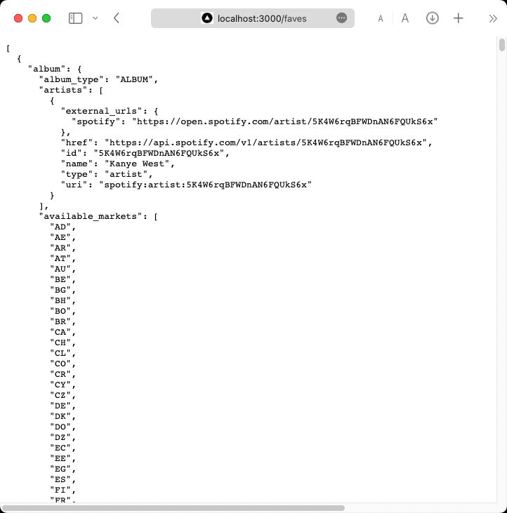Image resolution: width=507 pixels, height=513 pixels.
Task: Go back to the previous page
Action: [x=117, y=18]
